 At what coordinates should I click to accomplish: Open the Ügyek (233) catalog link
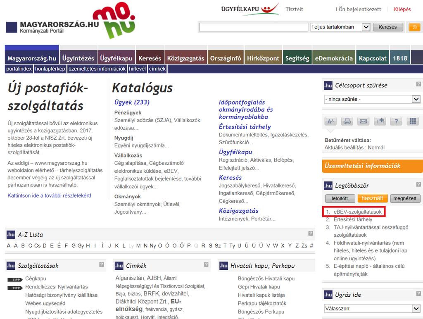coord(132,102)
